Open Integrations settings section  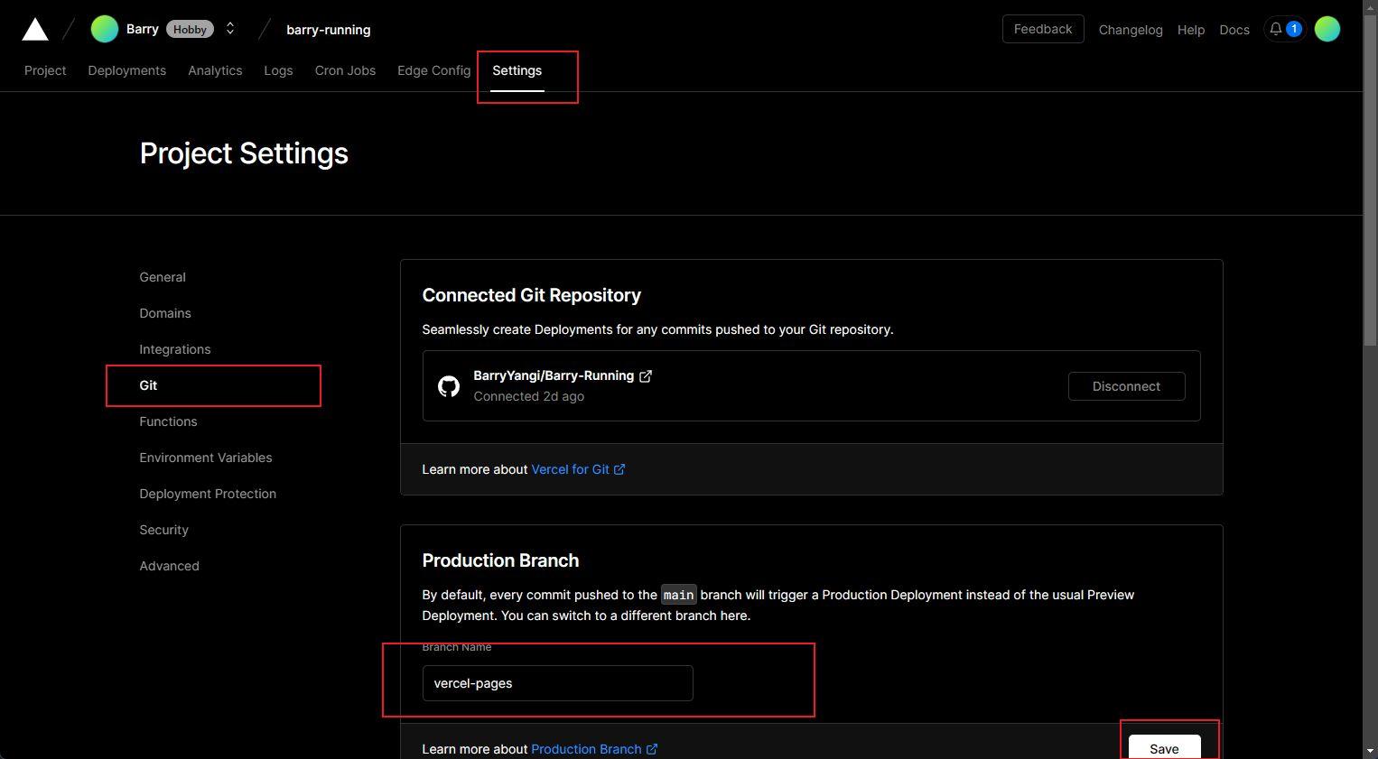175,349
